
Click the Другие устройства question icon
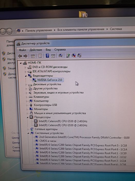[x=30, y=89]
